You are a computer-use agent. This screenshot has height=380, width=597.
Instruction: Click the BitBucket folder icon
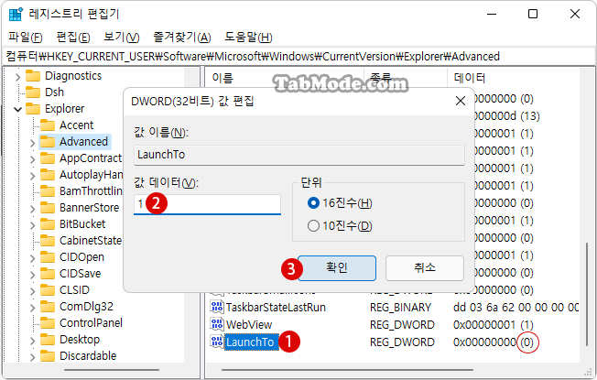48,224
